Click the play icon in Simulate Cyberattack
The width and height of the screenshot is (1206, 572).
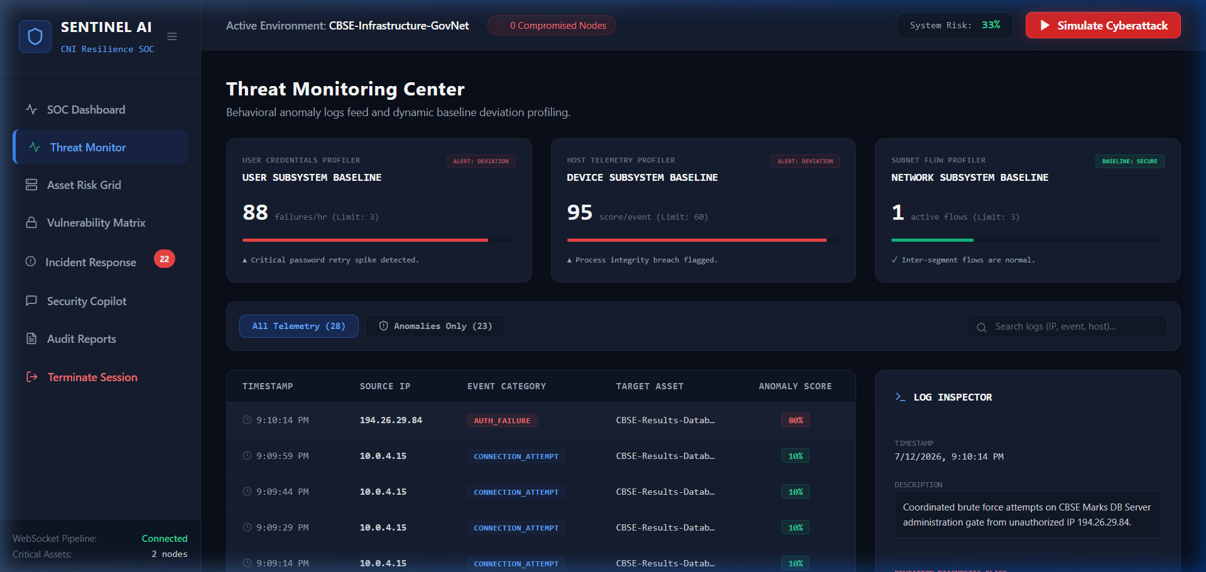tap(1045, 25)
